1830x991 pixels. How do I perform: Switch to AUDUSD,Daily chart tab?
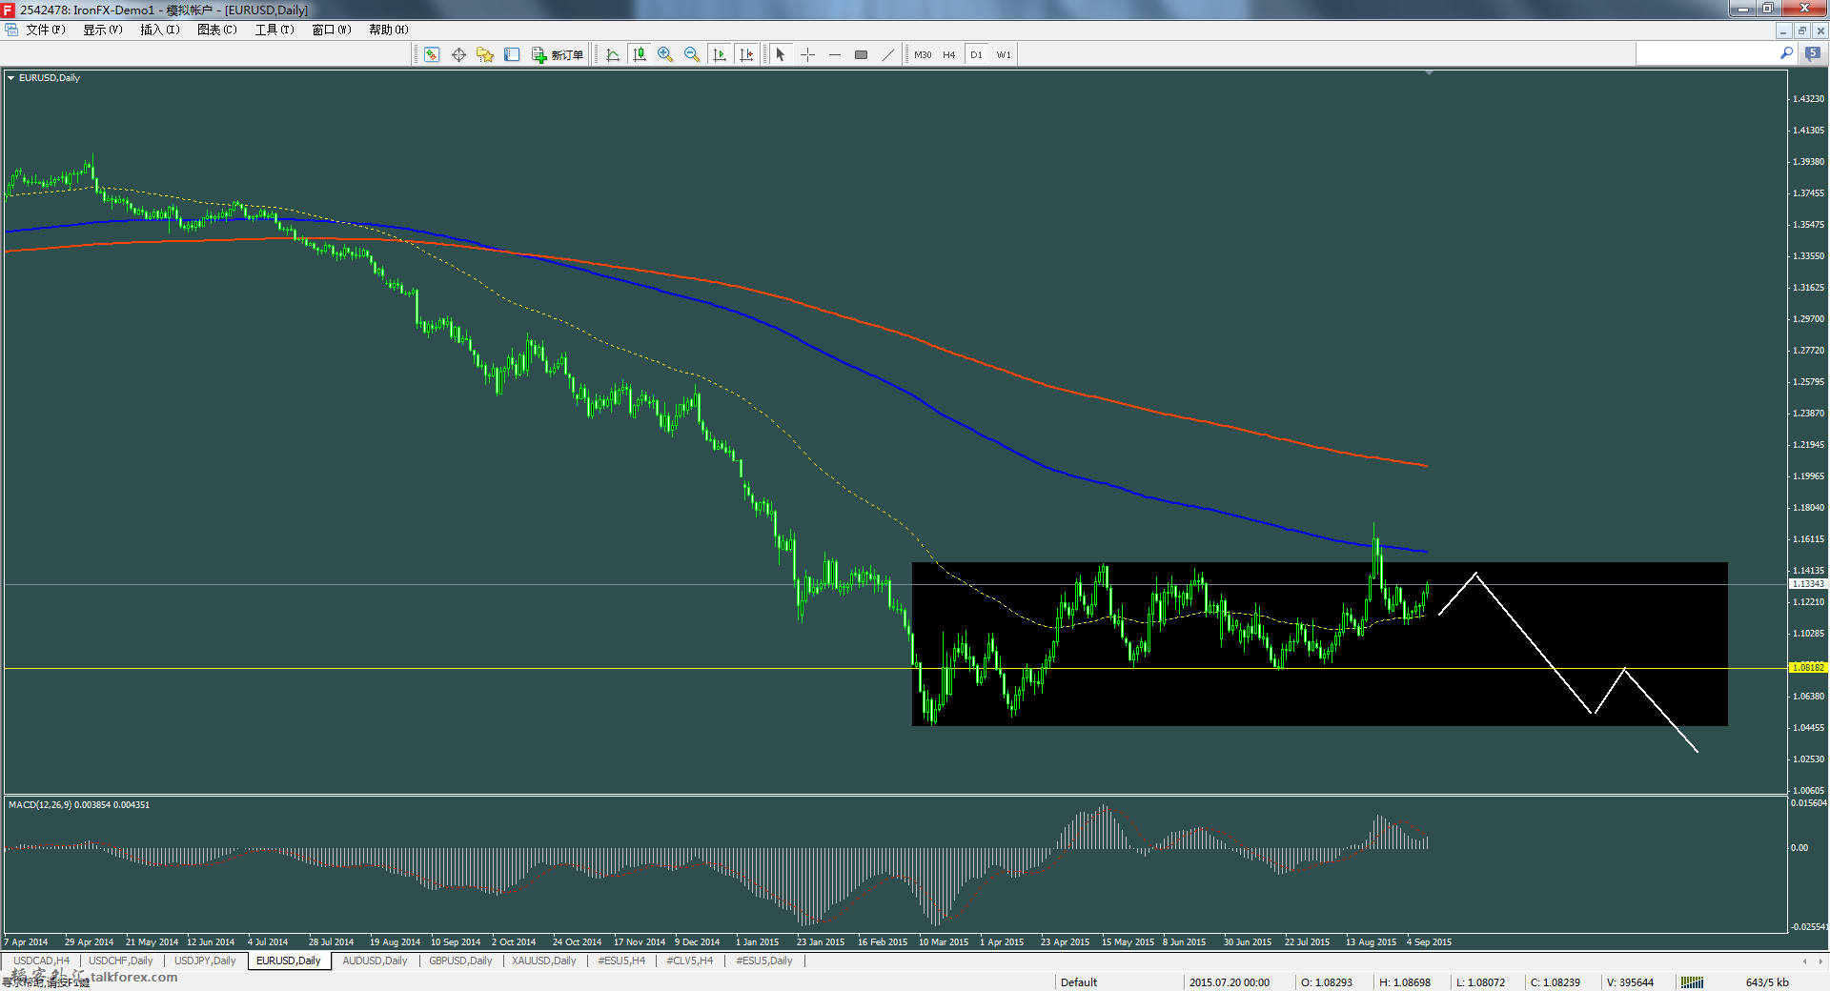click(375, 961)
